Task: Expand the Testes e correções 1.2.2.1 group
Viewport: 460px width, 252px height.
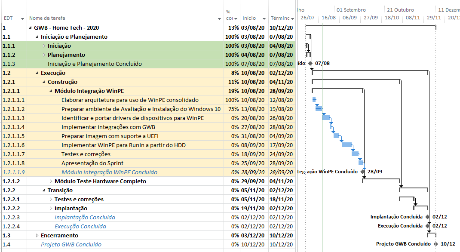Action: point(51,200)
